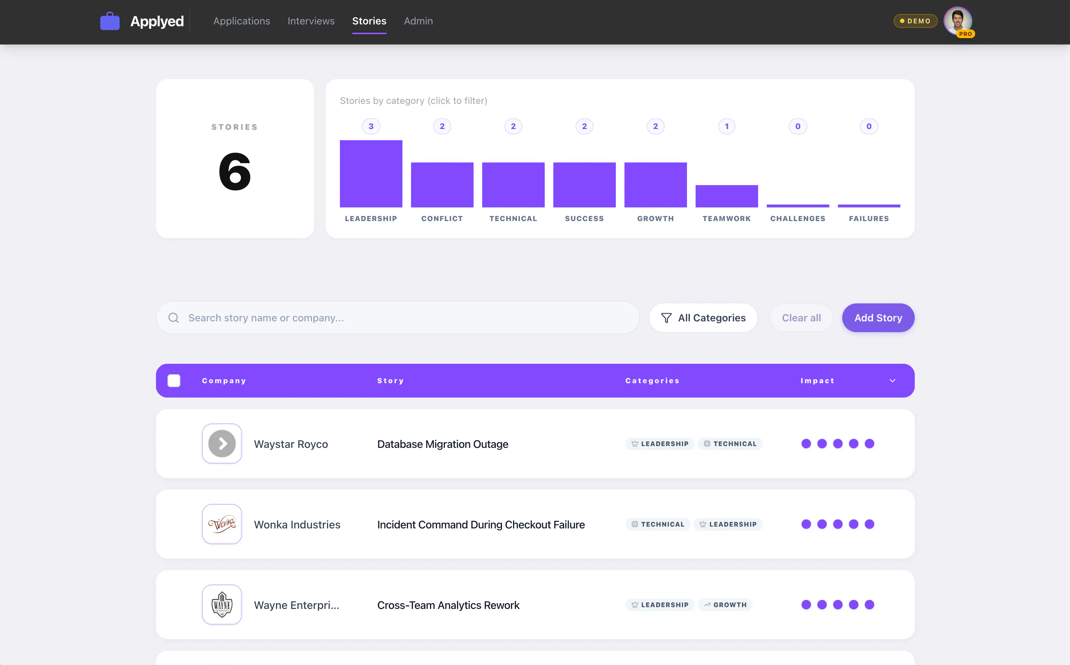The image size is (1070, 665).
Task: Open the Database Migration Outage story
Action: click(x=443, y=444)
